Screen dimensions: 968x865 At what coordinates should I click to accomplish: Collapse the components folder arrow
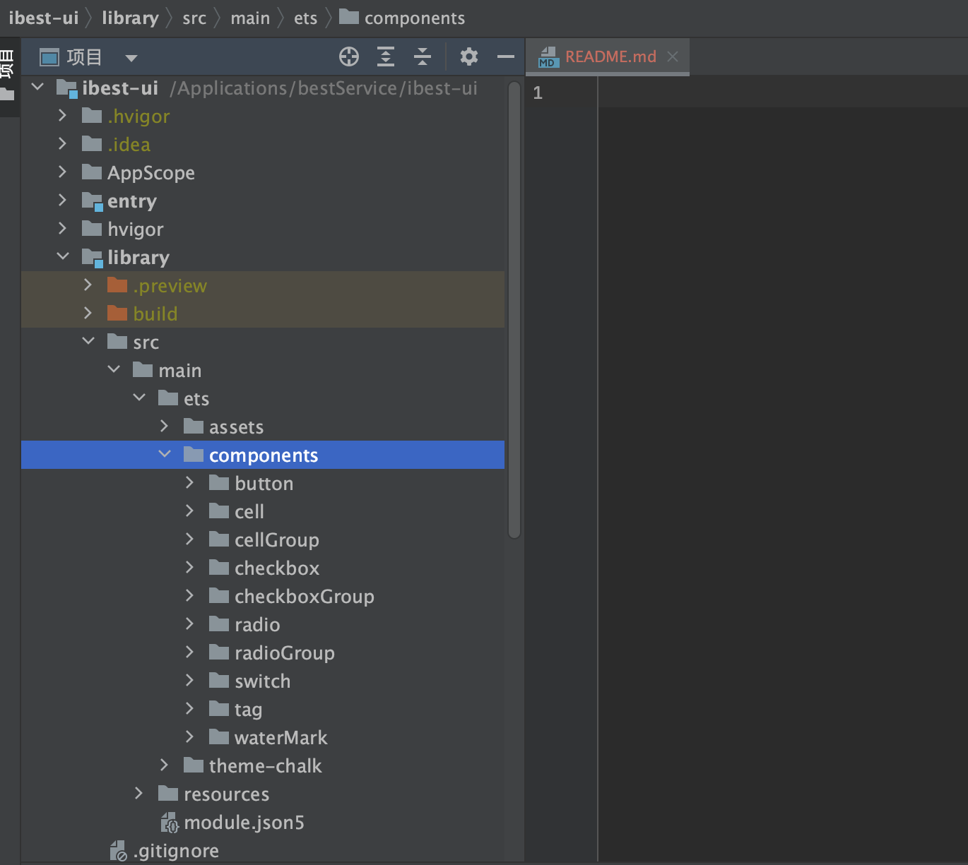point(165,454)
